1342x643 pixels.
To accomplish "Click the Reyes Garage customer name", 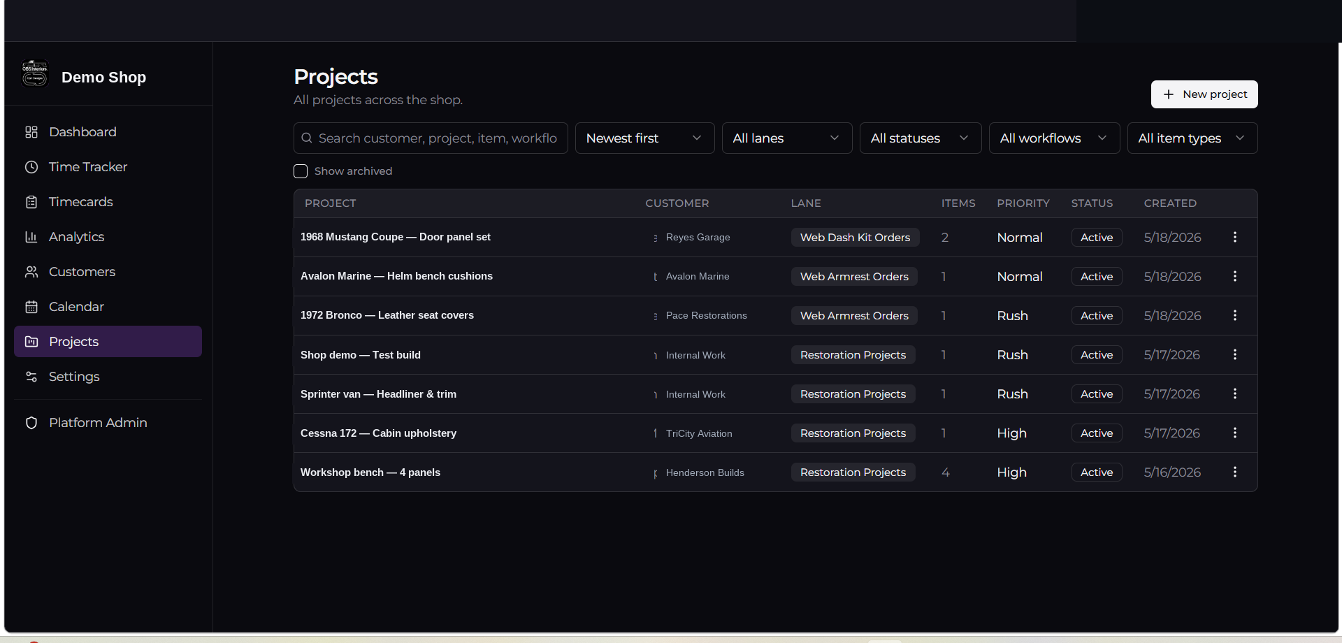I will tap(698, 238).
